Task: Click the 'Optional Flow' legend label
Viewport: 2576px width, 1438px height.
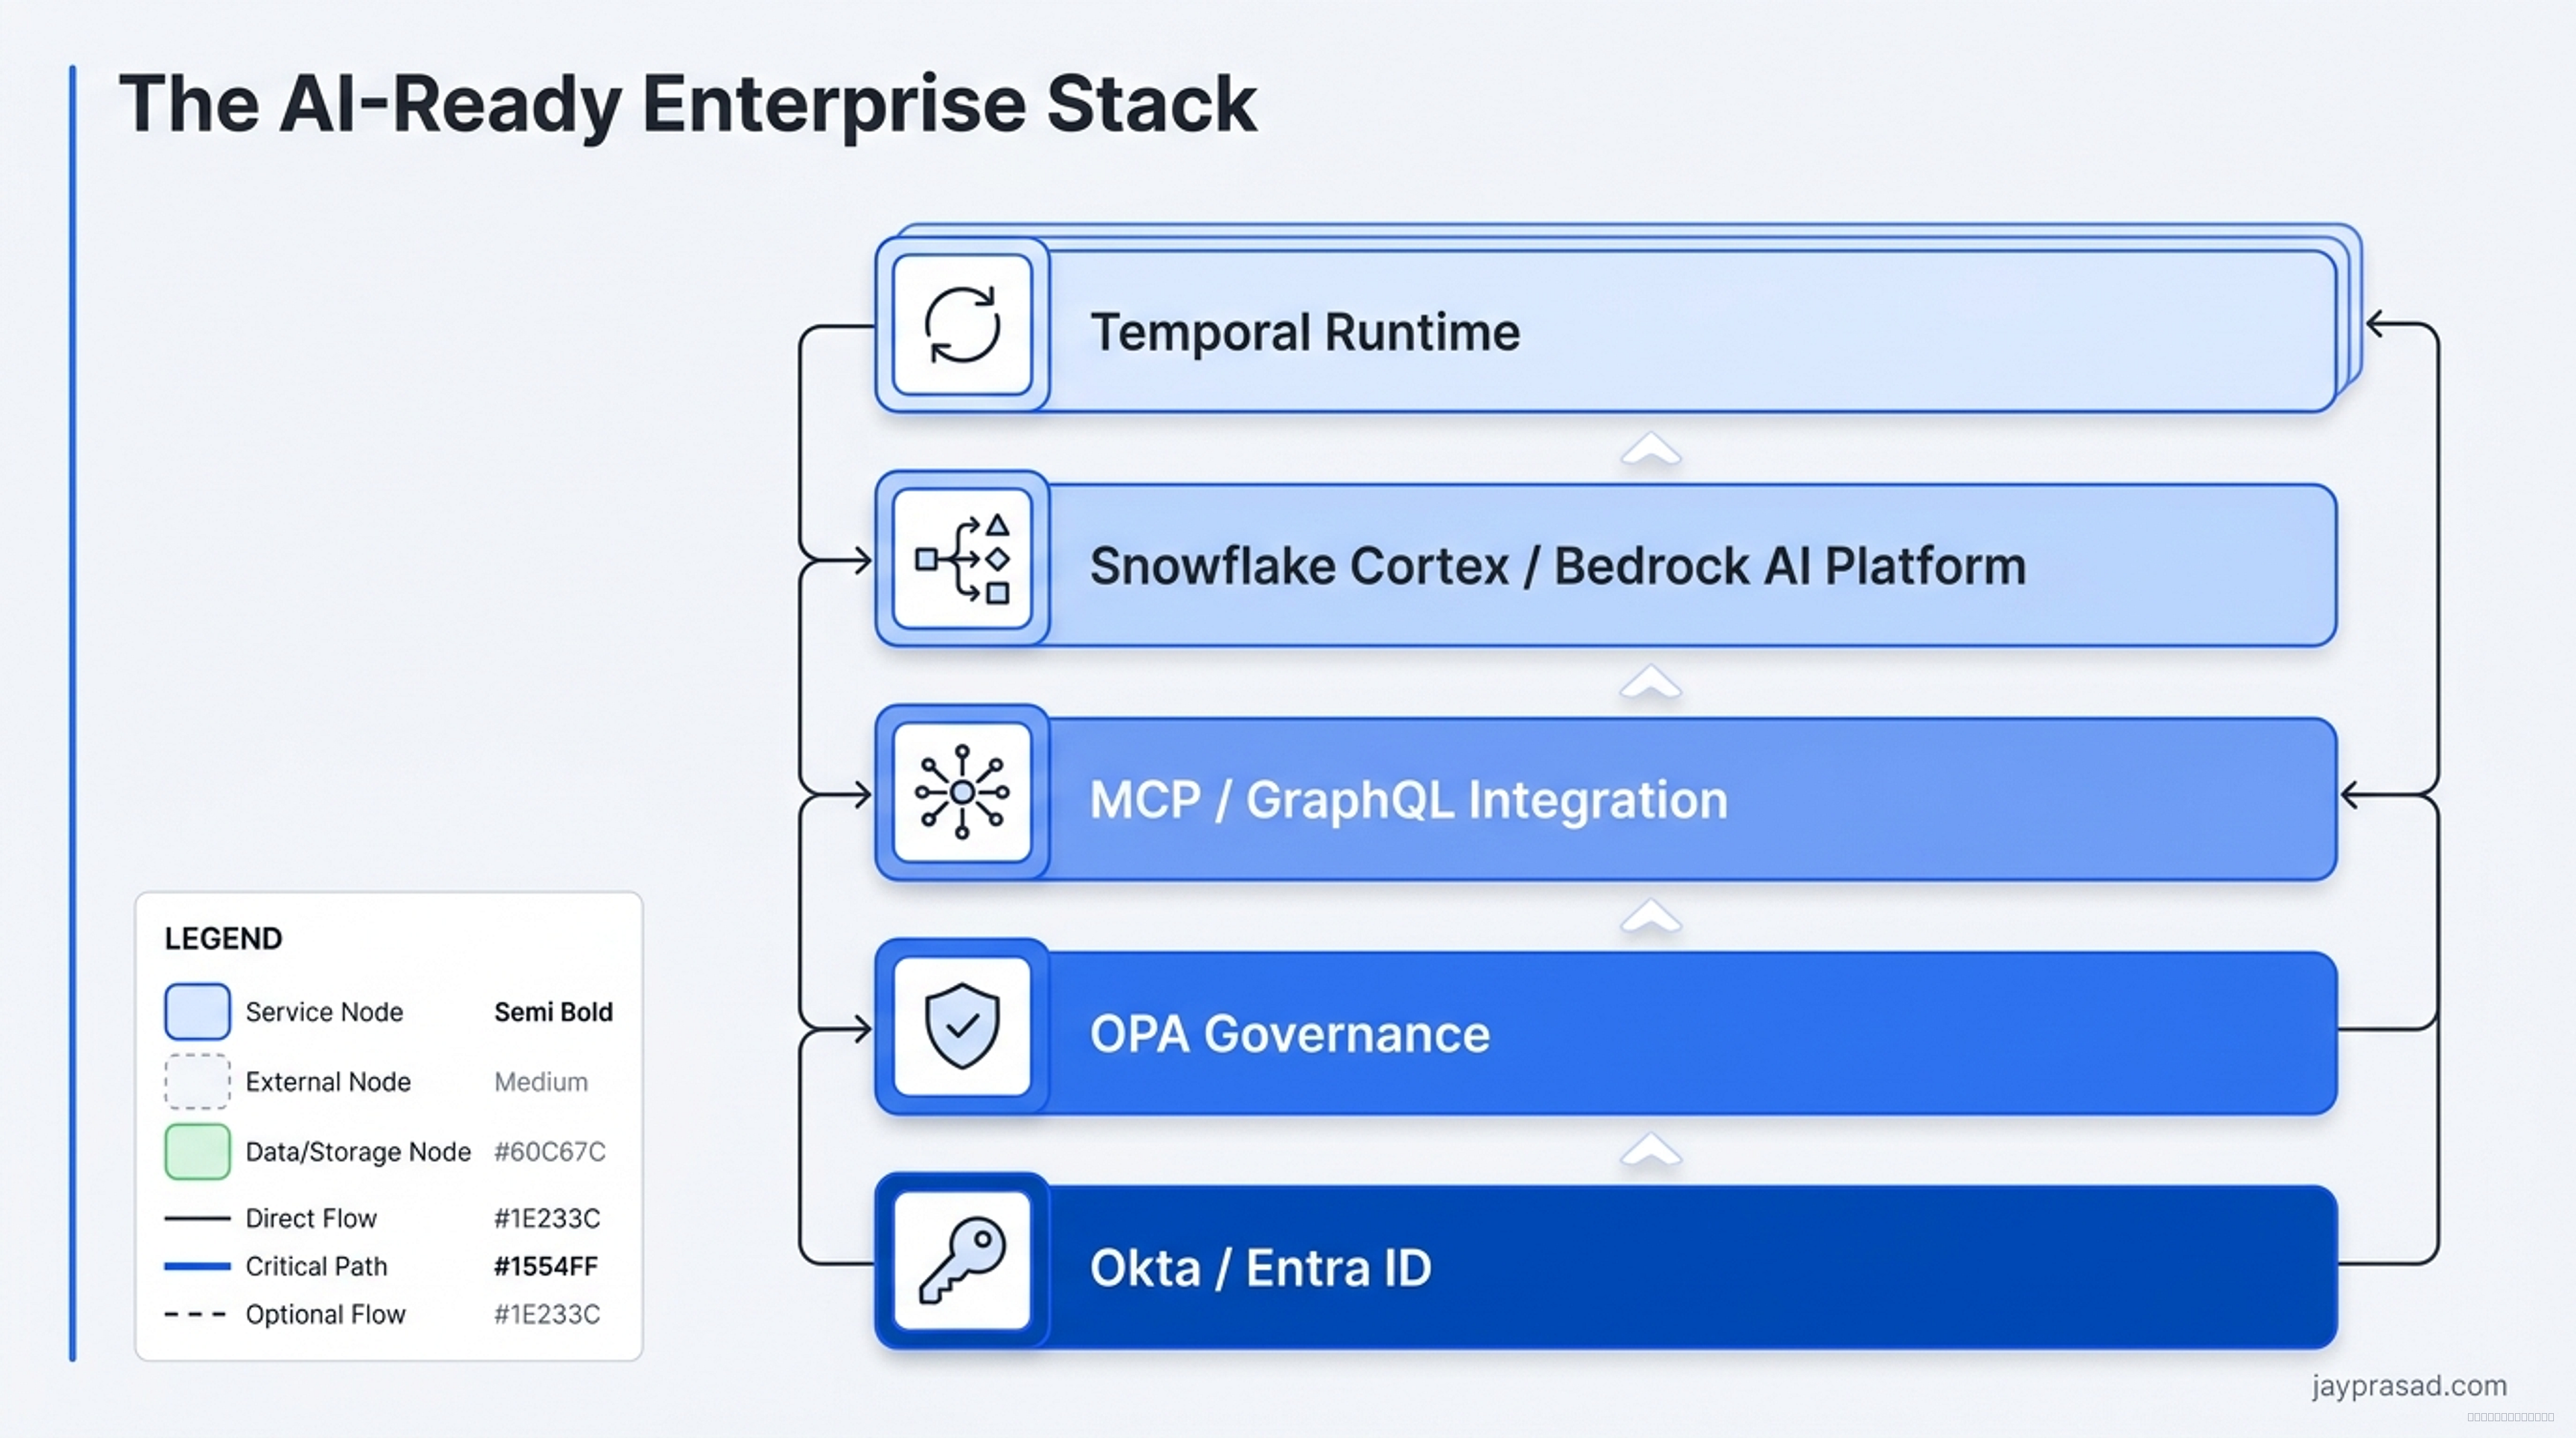Action: [x=326, y=1314]
